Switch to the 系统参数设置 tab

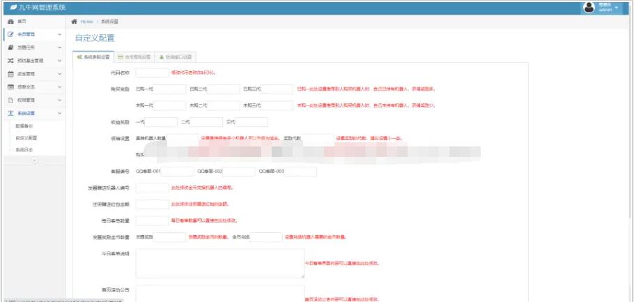click(93, 56)
